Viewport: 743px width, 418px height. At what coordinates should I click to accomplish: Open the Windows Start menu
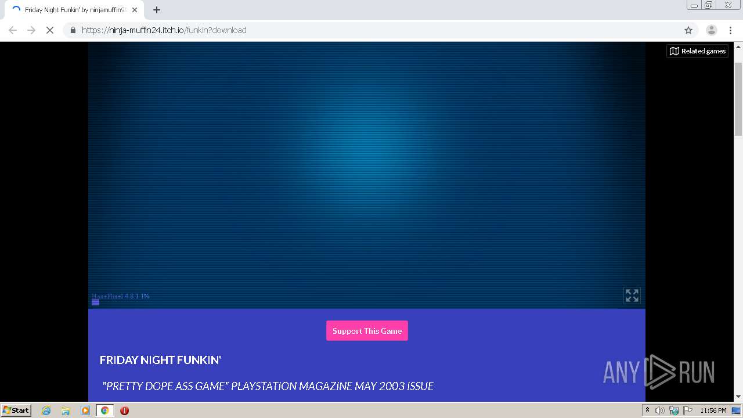tap(16, 410)
